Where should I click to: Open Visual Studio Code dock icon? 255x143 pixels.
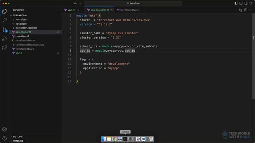(143, 139)
